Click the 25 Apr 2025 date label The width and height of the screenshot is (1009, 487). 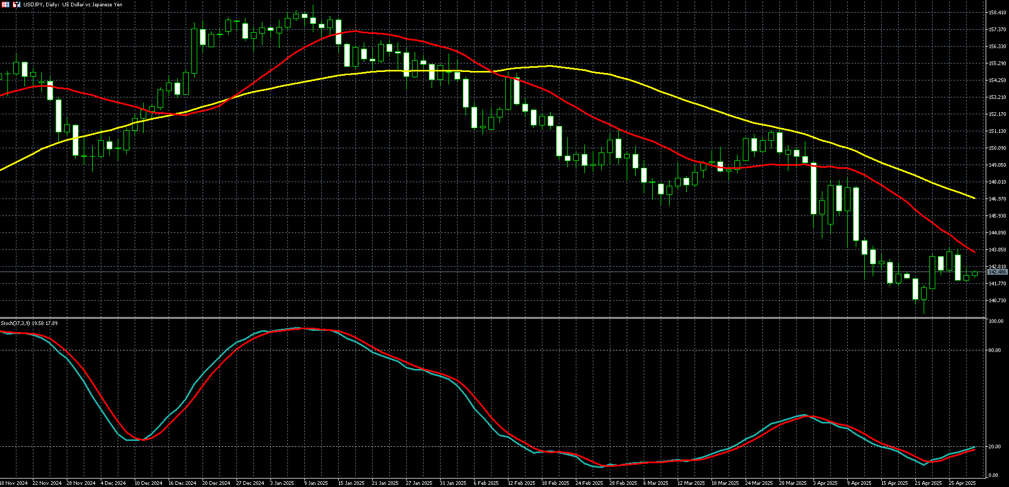click(x=962, y=483)
